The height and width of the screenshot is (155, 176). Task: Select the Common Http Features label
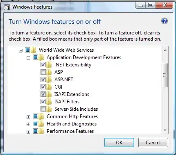pos(72,116)
